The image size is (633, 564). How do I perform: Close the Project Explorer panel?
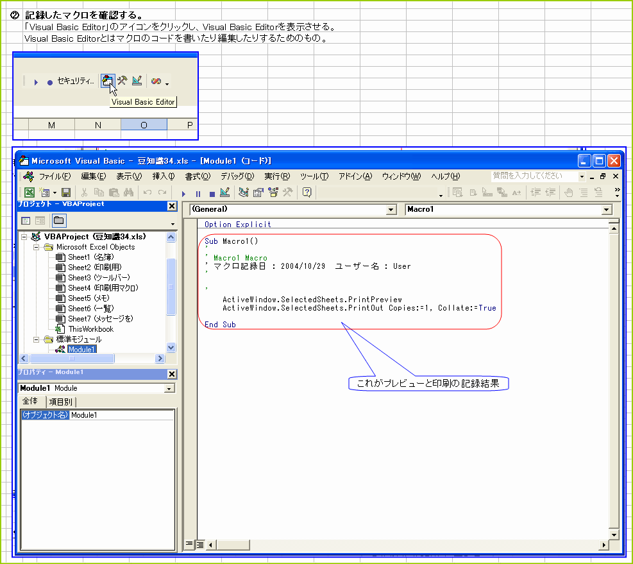[x=171, y=206]
